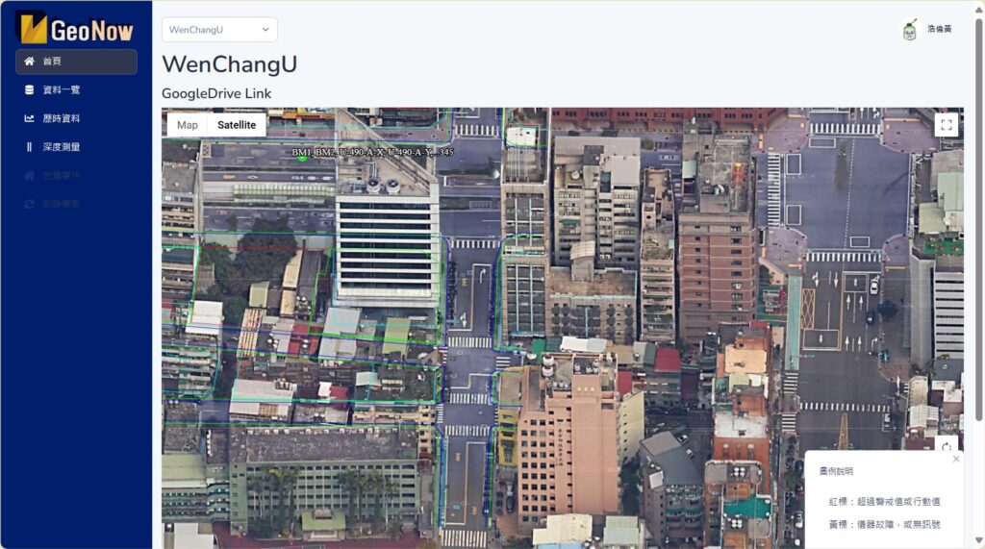The image size is (985, 549).
Task: Click the green BM1 sensor marker
Action: click(303, 158)
